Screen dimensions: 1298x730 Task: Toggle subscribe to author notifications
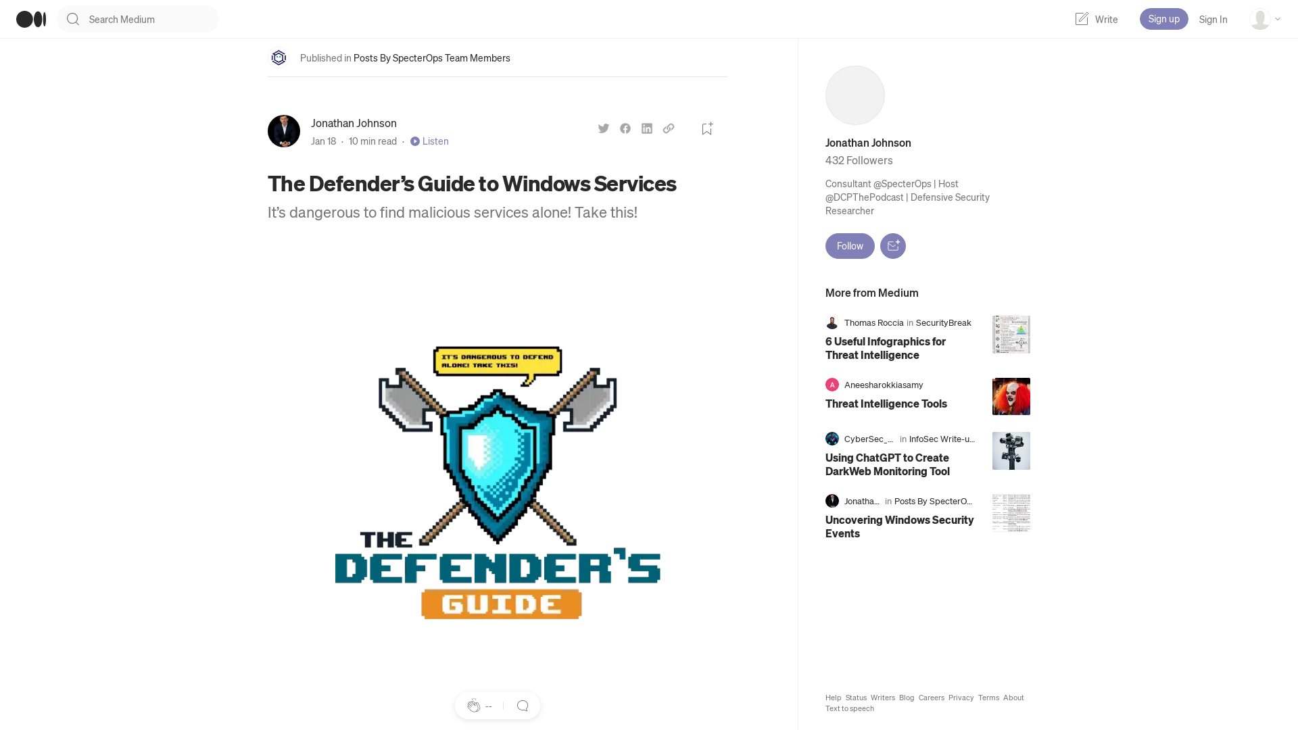pyautogui.click(x=892, y=246)
